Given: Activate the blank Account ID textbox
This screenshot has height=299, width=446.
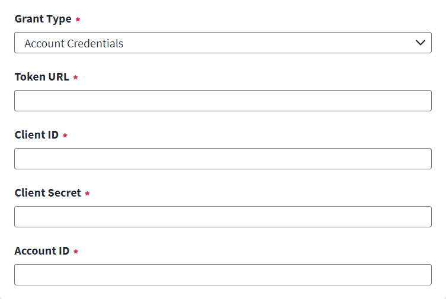Looking at the screenshot, I should [223, 275].
